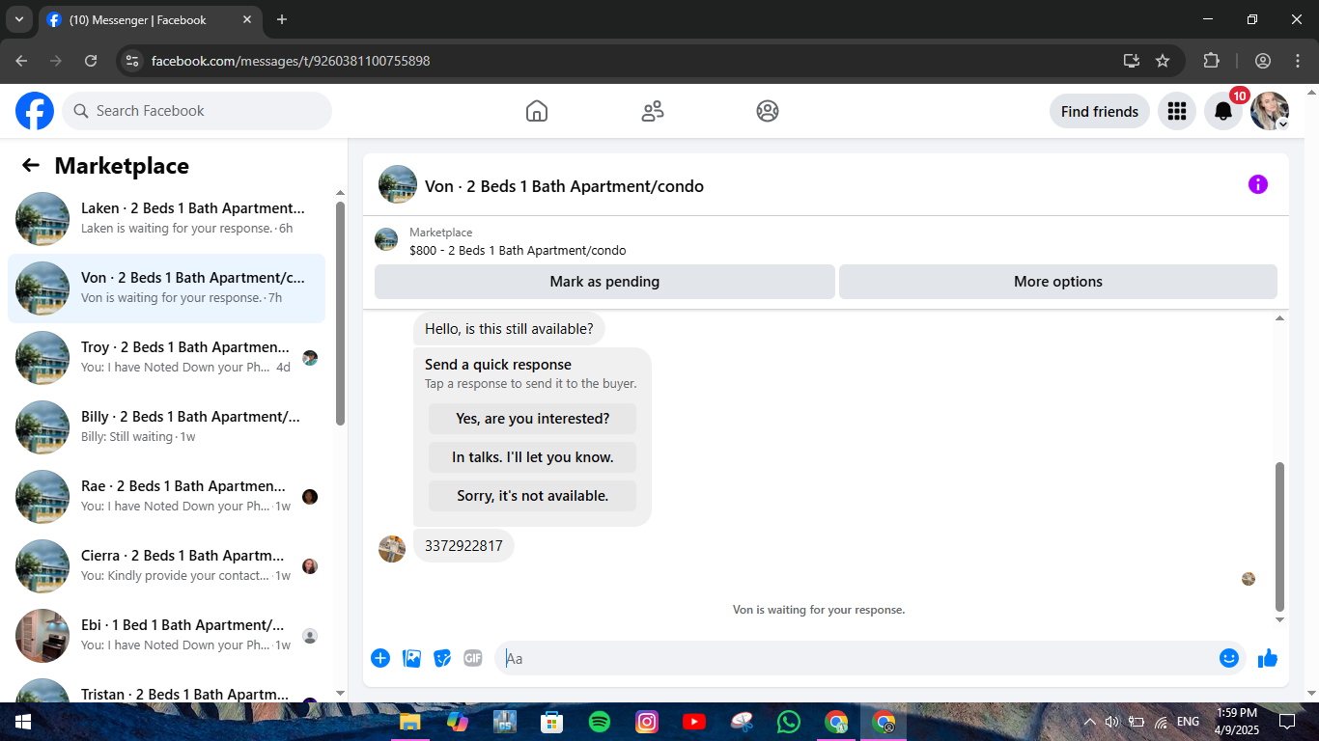Choose a sticker icon in composer

click(x=442, y=658)
